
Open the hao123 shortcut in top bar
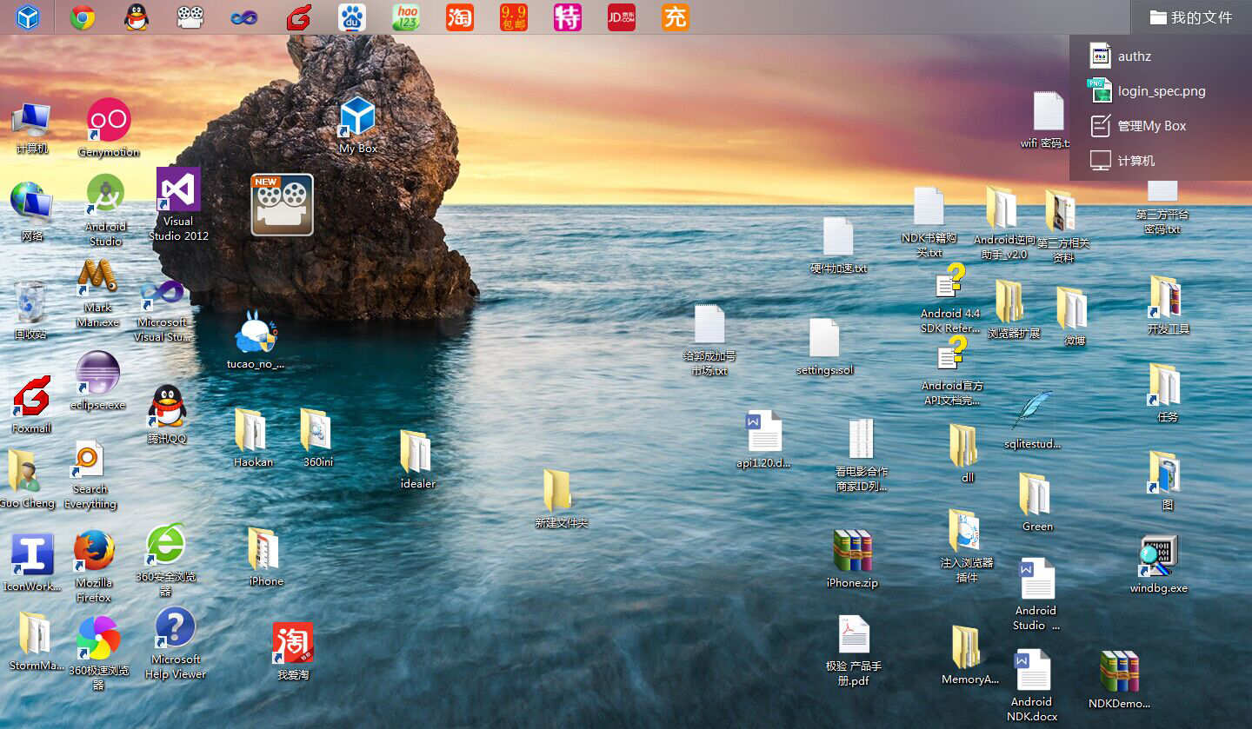(406, 17)
